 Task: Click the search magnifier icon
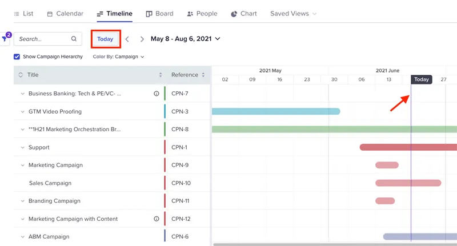[x=74, y=39]
